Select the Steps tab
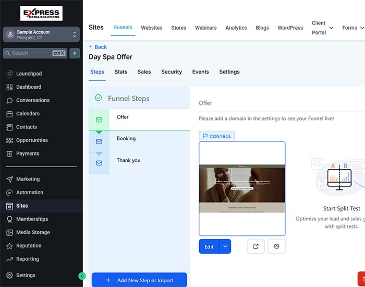This screenshot has width=365, height=287. (x=97, y=72)
